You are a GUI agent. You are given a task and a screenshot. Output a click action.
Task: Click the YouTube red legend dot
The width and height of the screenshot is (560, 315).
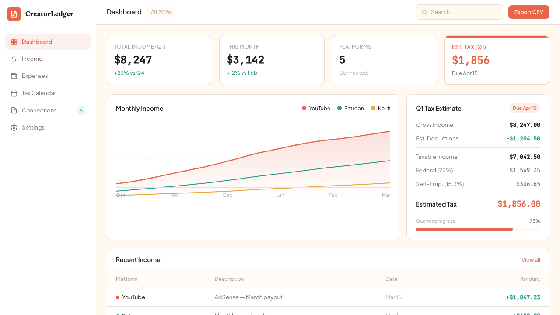[x=304, y=108]
